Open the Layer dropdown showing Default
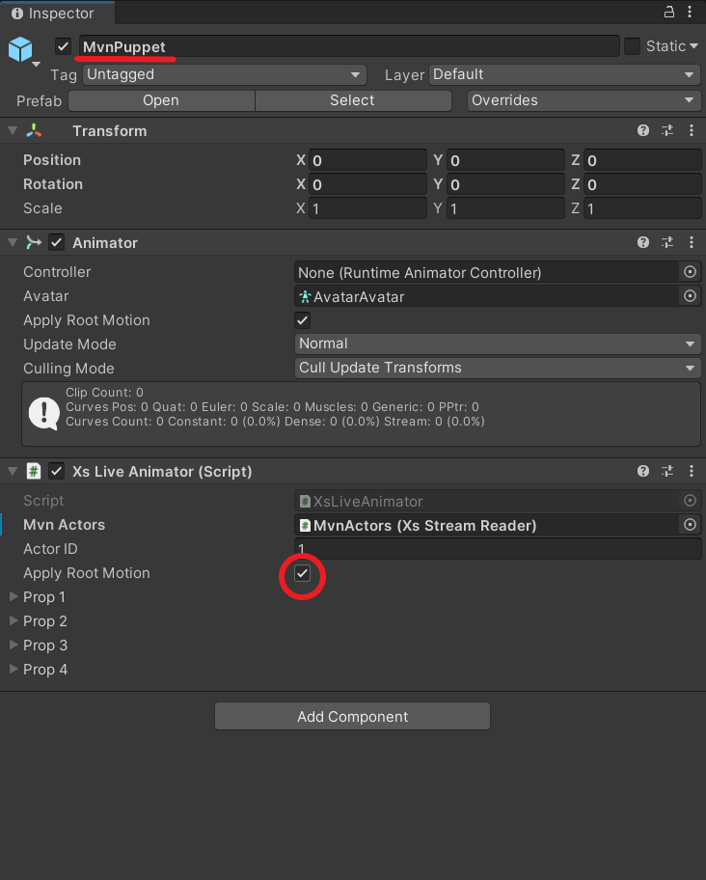Screen dimensions: 706x880 tap(564, 74)
